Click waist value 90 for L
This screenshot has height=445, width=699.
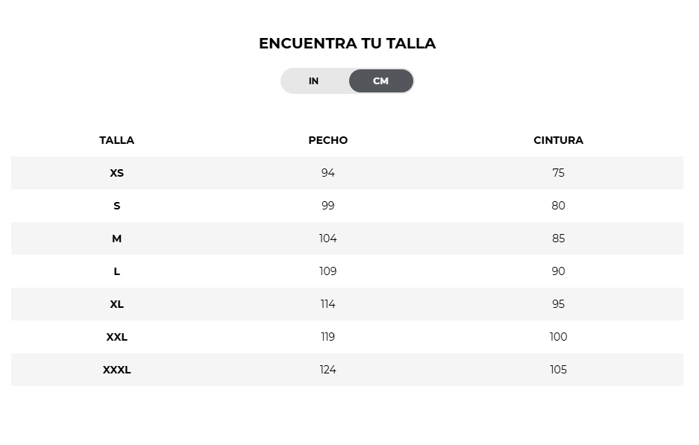pos(558,271)
